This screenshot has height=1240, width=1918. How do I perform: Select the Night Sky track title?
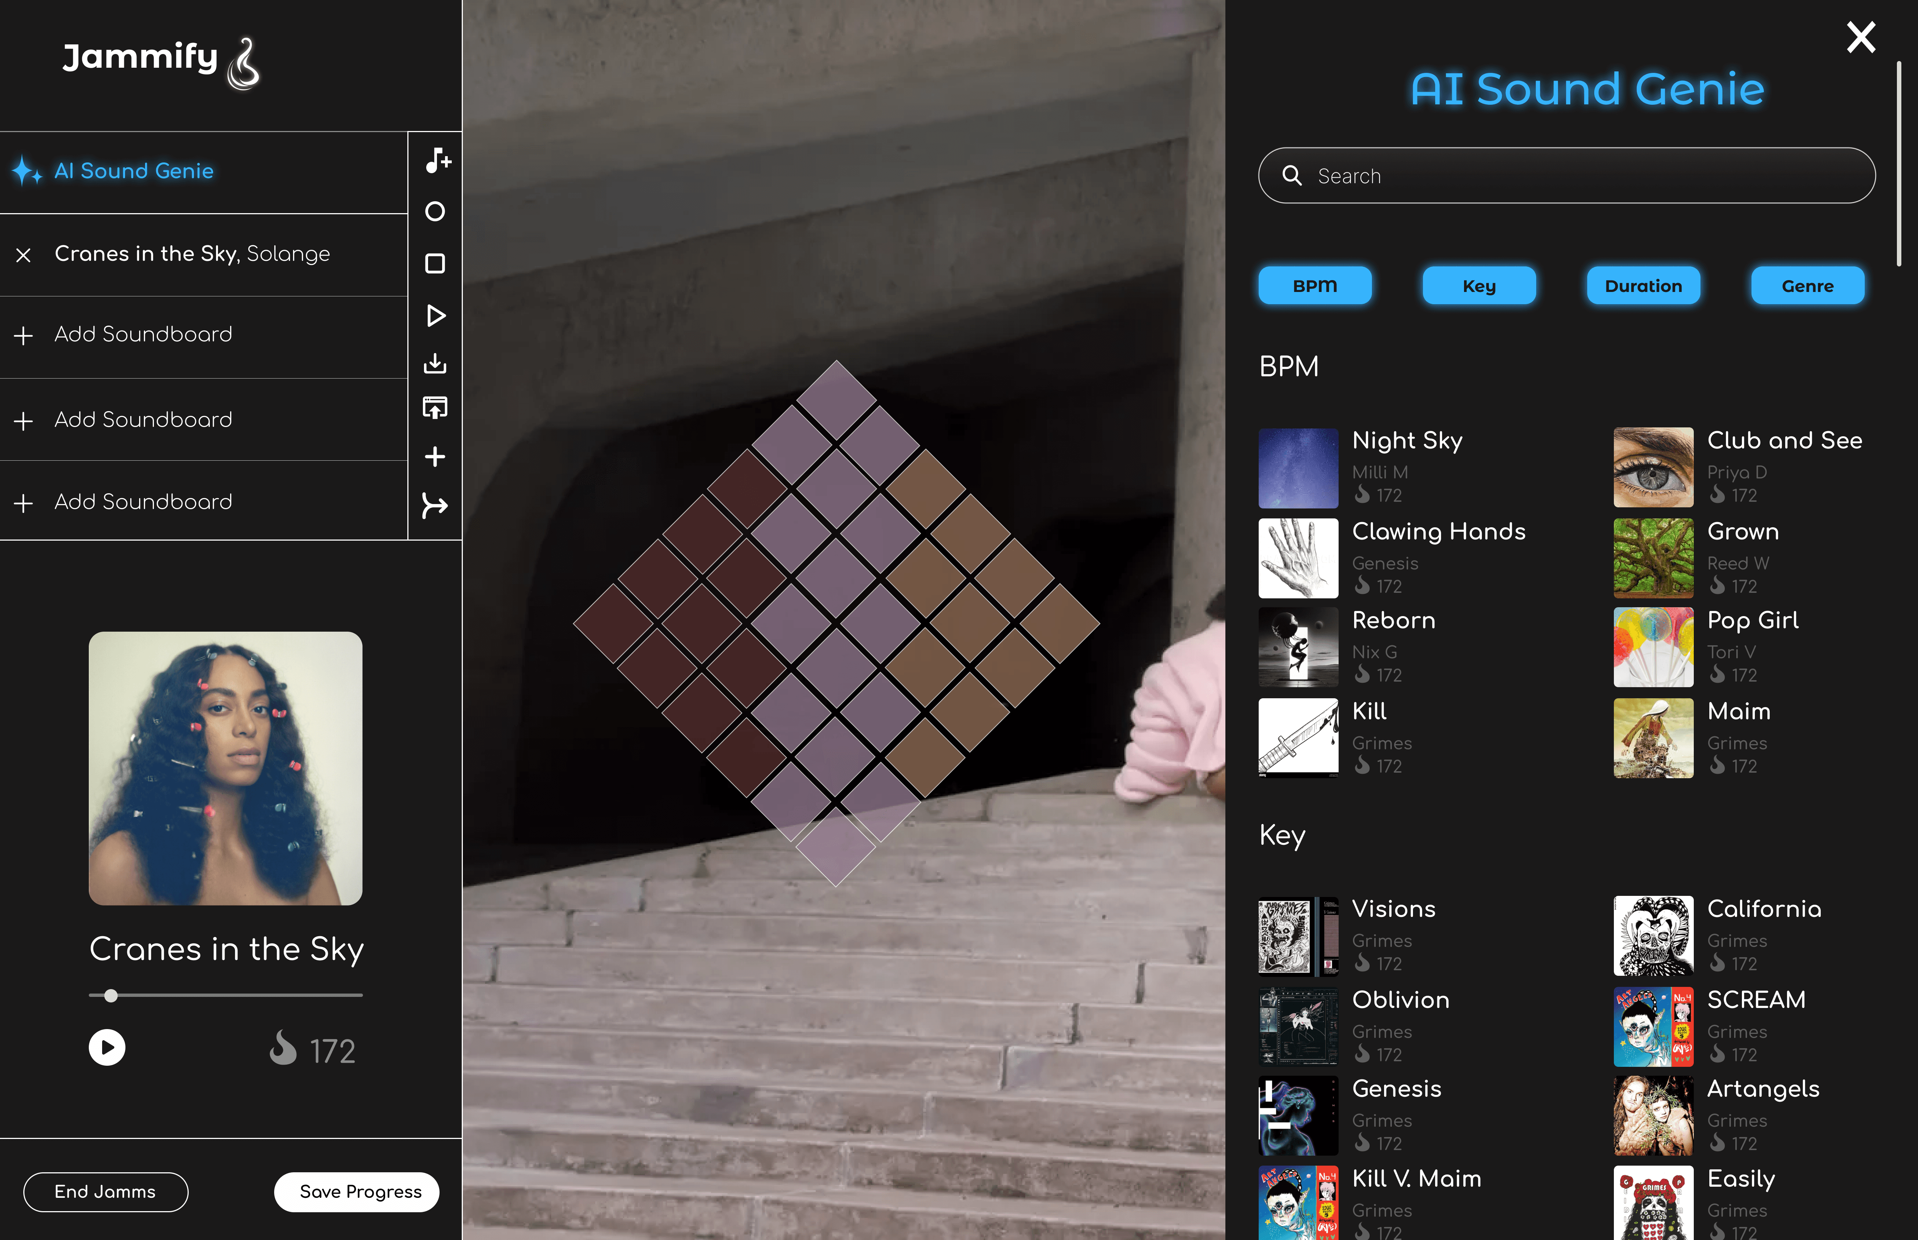[1408, 441]
